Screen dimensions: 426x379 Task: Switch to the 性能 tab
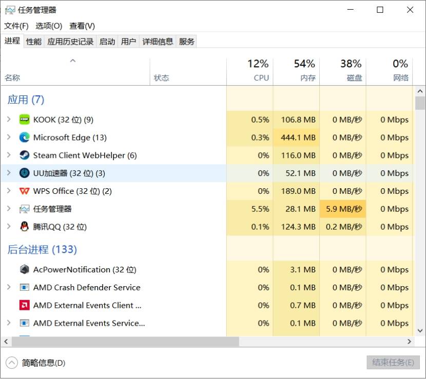coord(34,42)
